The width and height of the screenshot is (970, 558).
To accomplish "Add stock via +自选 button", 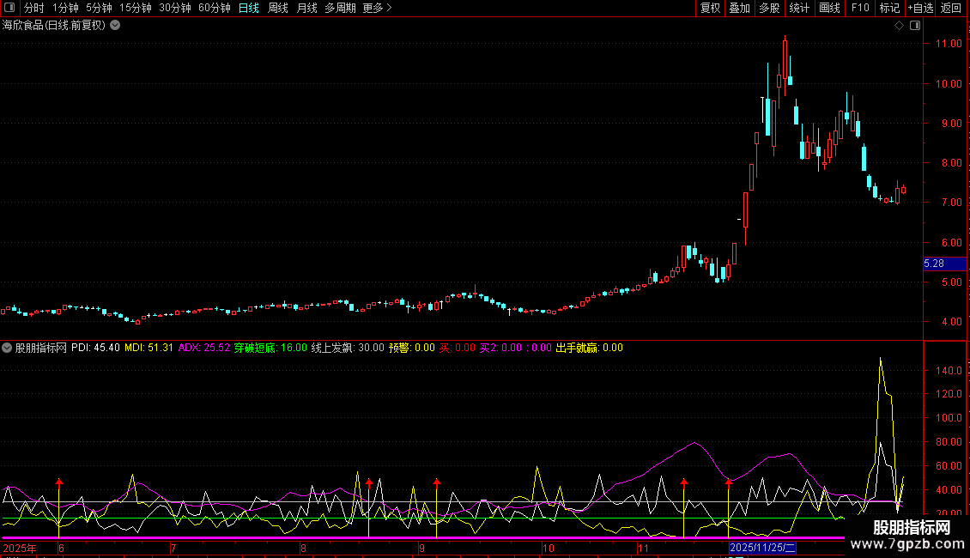I will (920, 8).
